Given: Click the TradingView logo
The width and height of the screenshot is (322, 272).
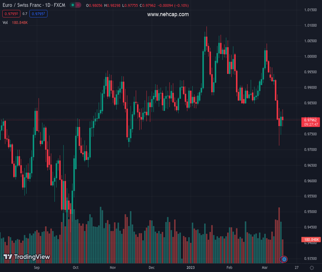Looking at the screenshot, I should tap(26, 257).
